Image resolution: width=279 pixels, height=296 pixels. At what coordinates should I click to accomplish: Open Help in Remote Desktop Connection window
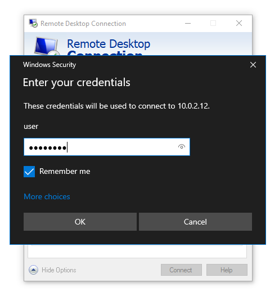pyautogui.click(x=227, y=270)
